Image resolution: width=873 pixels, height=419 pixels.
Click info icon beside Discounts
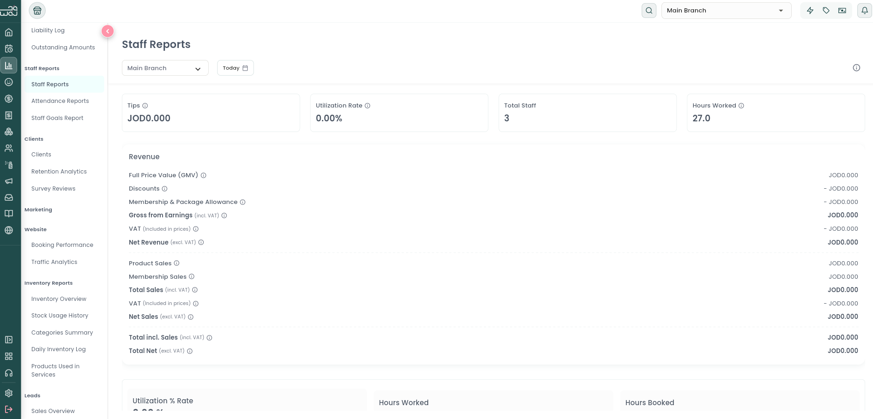pos(165,189)
